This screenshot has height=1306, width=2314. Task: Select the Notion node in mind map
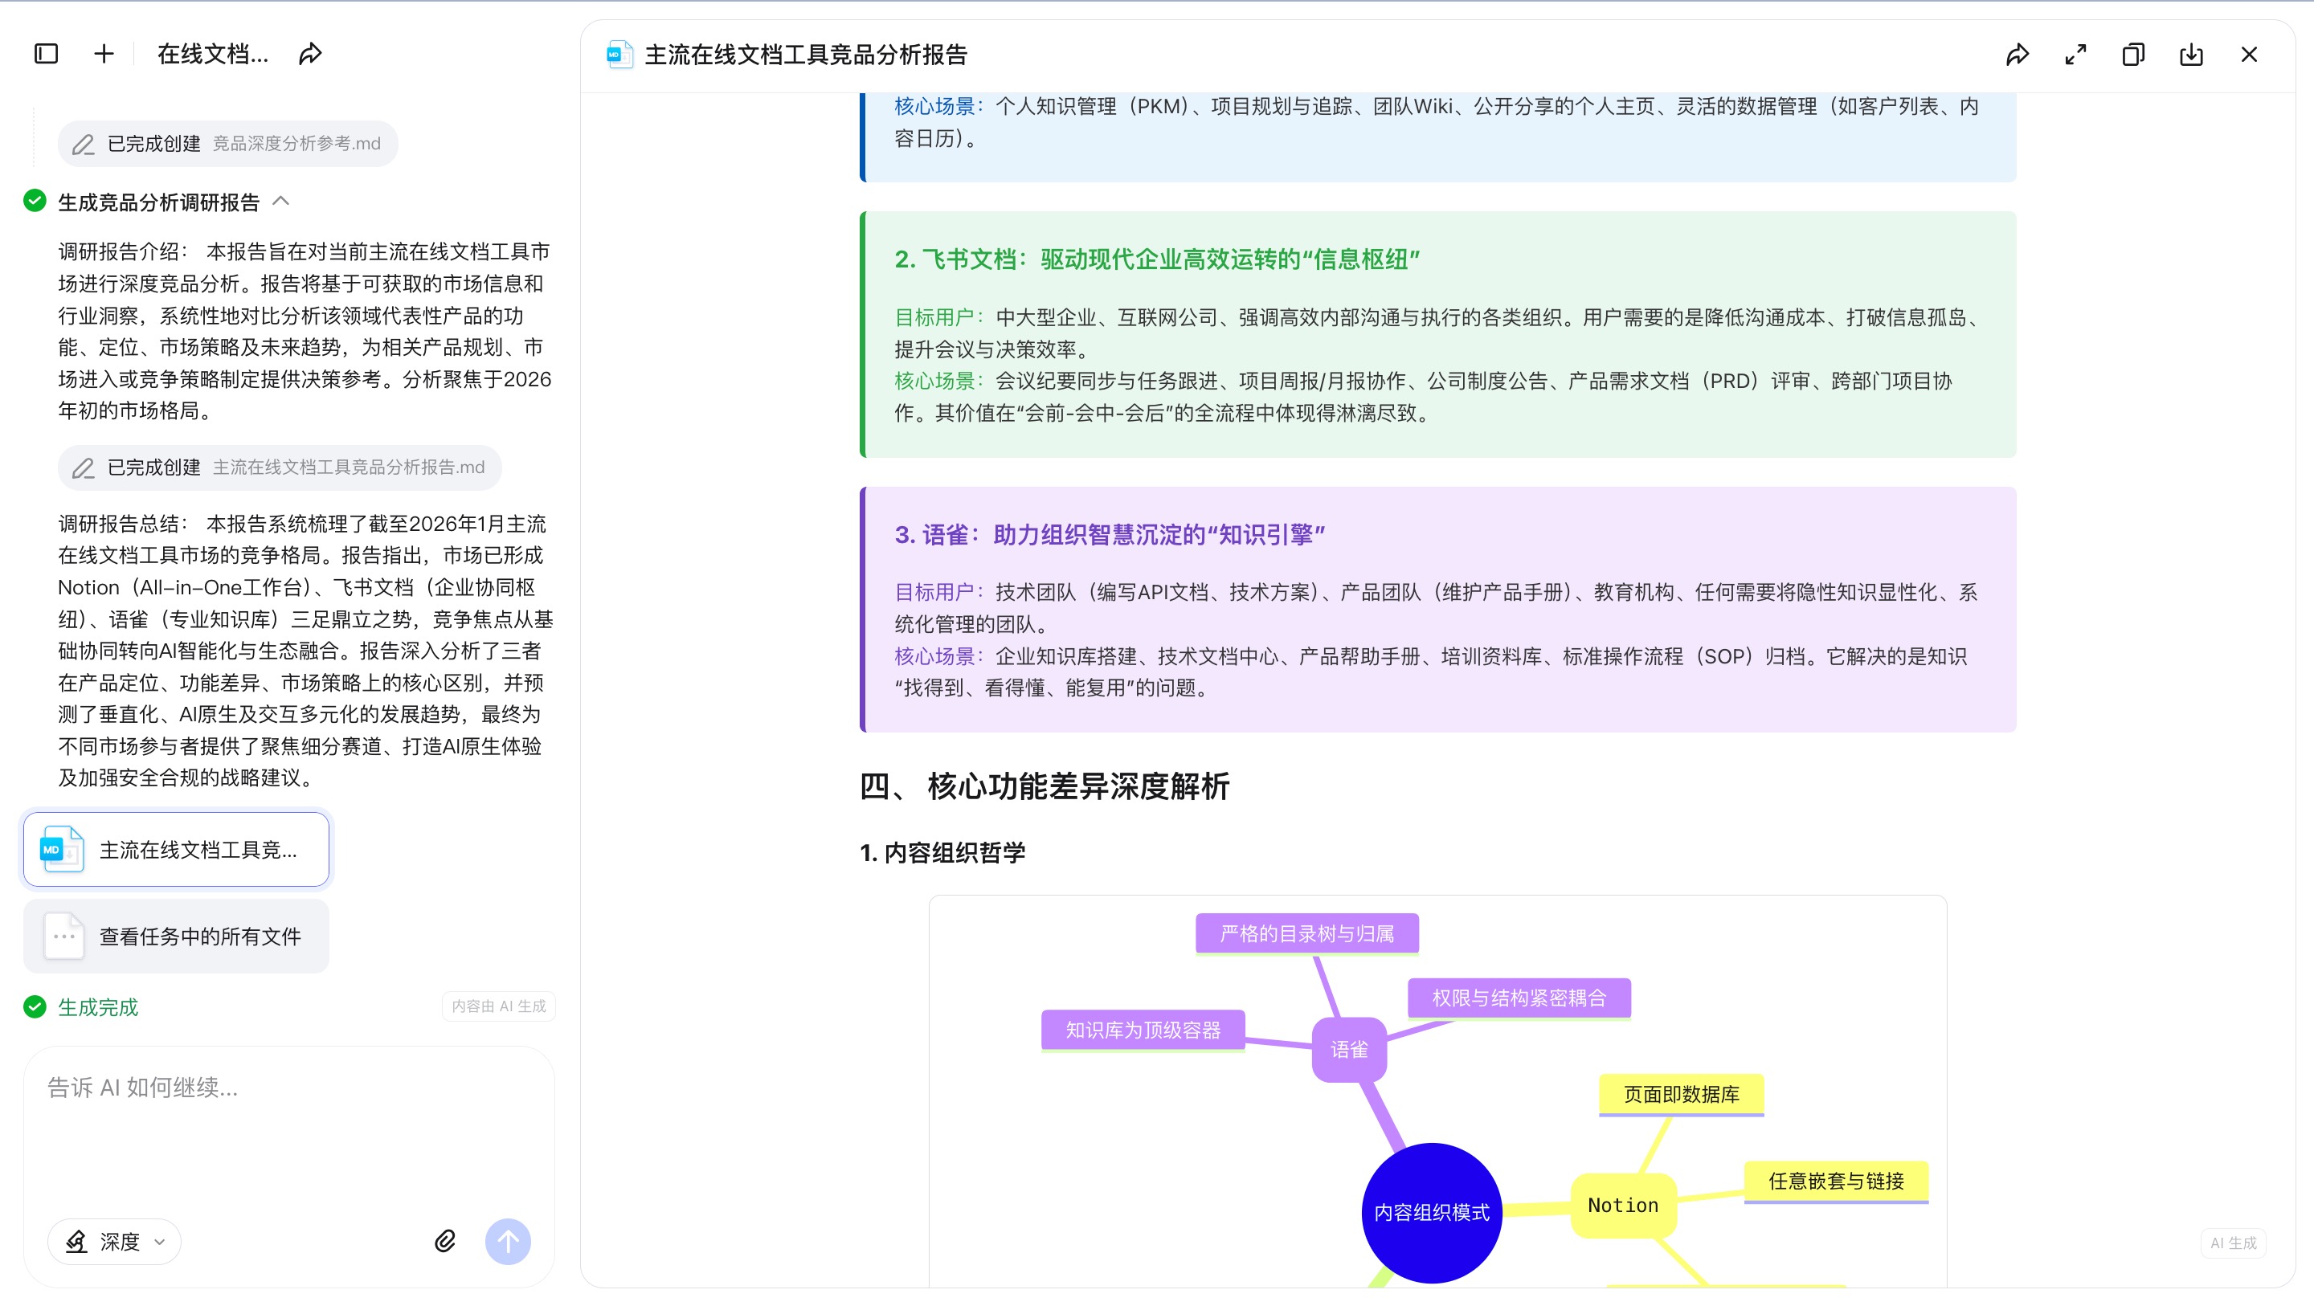(x=1622, y=1206)
